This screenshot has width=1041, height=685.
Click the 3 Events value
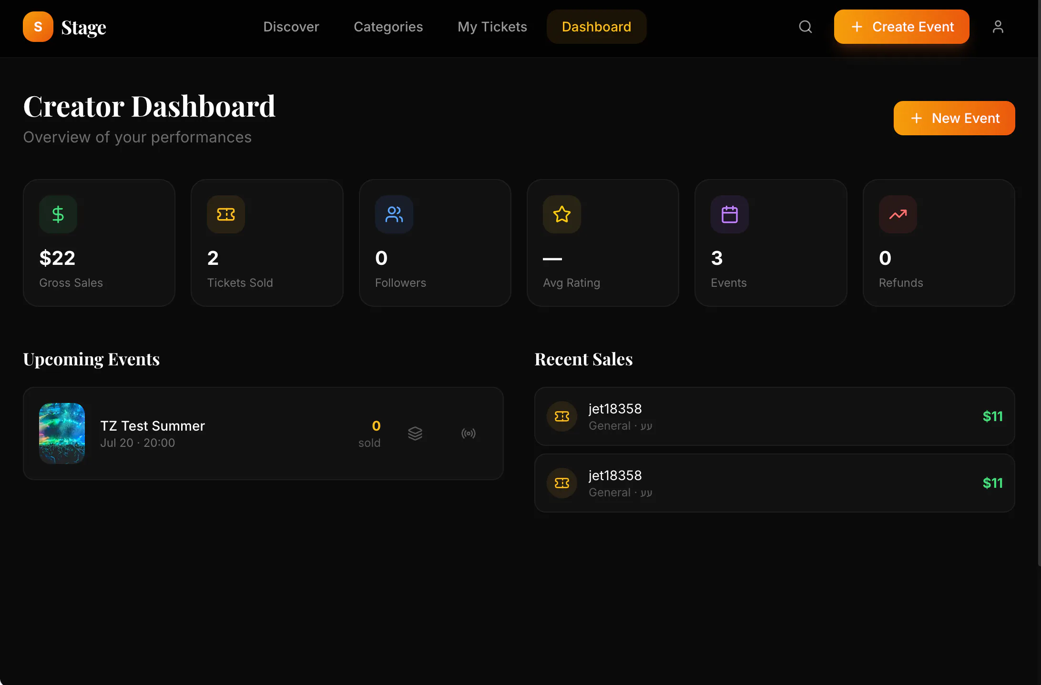(717, 258)
